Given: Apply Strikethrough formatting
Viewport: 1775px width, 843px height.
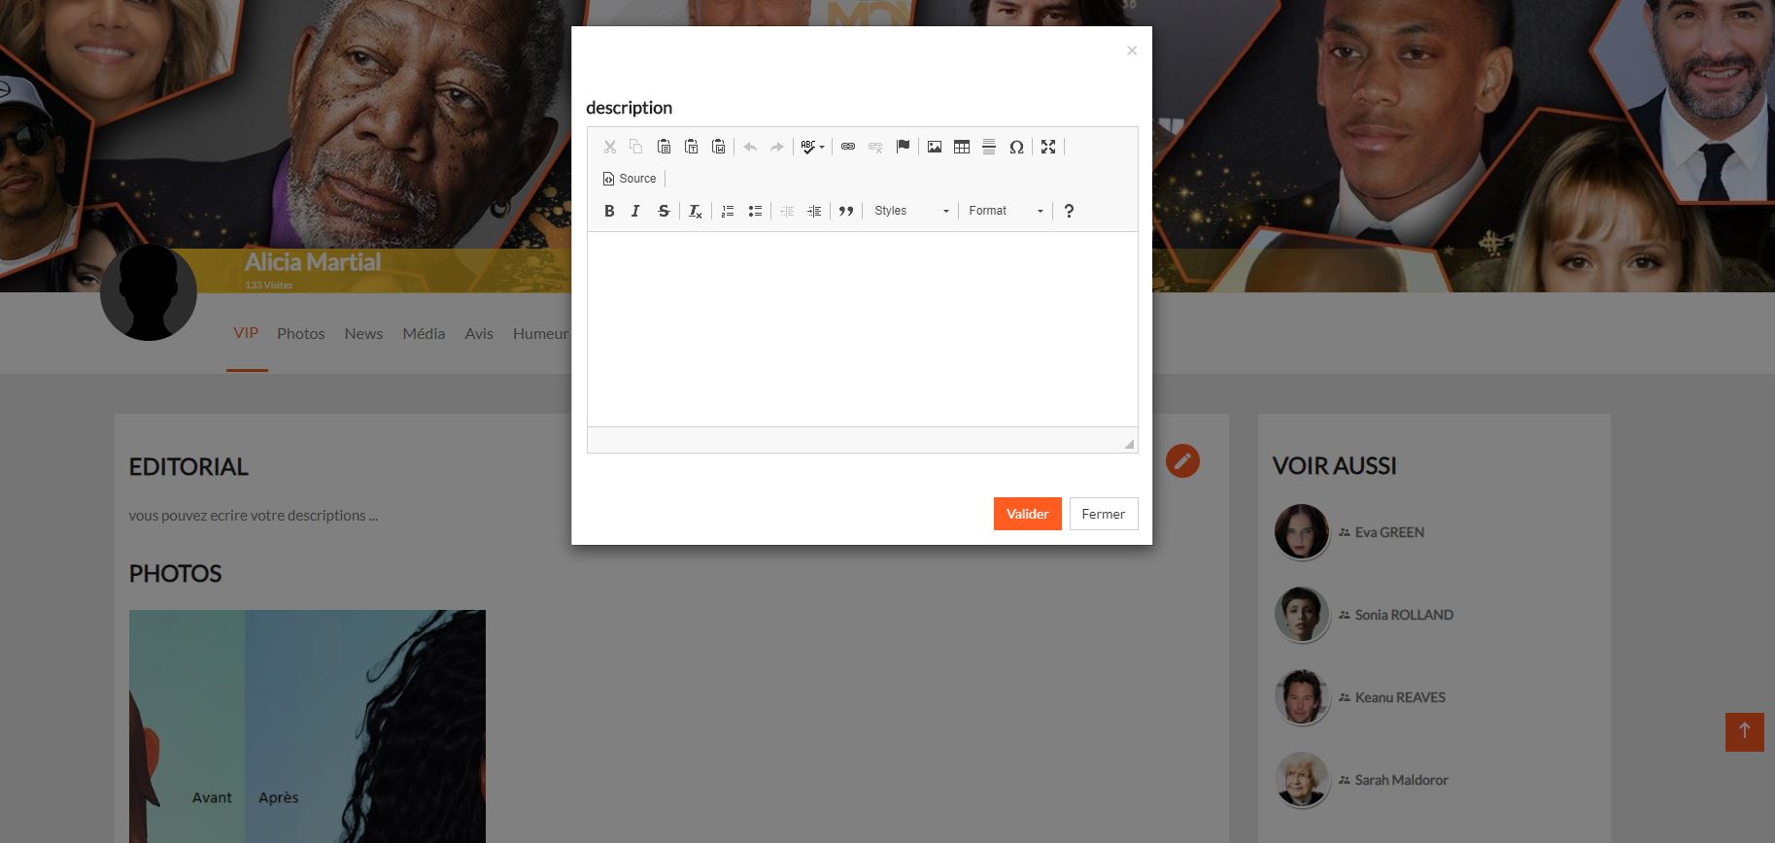Looking at the screenshot, I should (664, 211).
